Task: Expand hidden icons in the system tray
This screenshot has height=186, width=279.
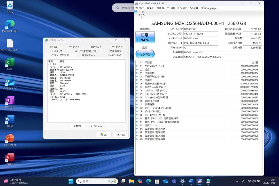Action: [237, 181]
